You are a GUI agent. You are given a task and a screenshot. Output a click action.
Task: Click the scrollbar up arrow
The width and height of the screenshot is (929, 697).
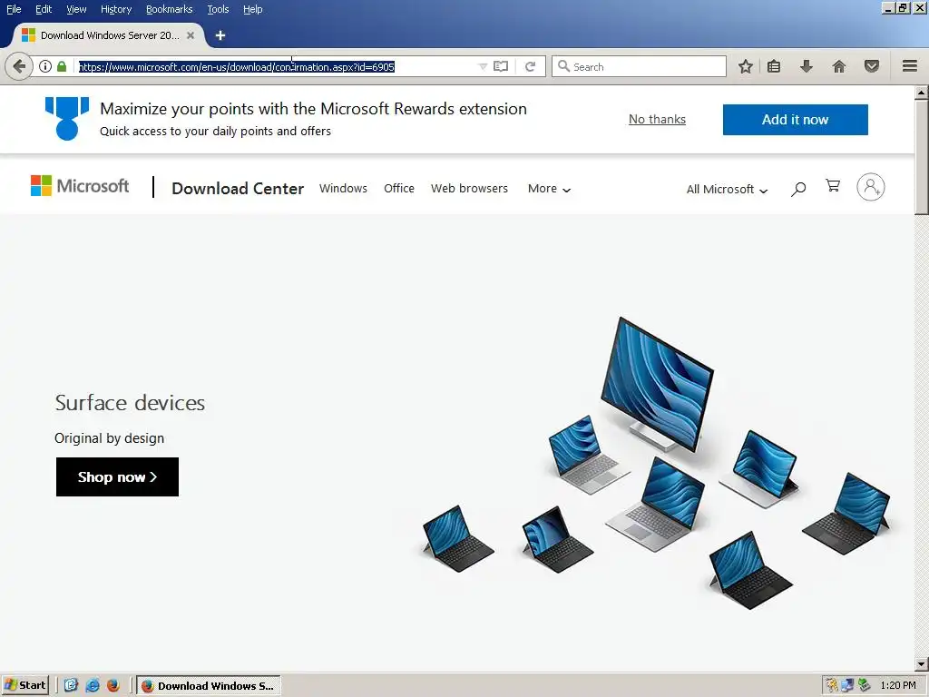click(x=922, y=93)
